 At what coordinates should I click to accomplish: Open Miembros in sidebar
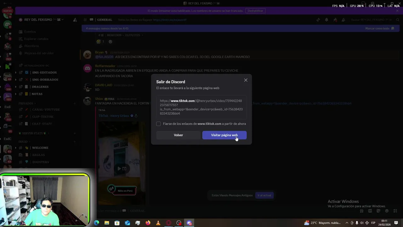48,46
